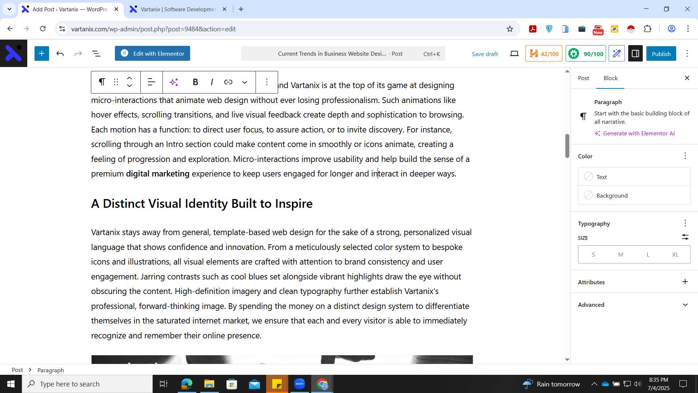Open Zoom from taskbar
Screen dimensions: 698x393
click(300, 384)
